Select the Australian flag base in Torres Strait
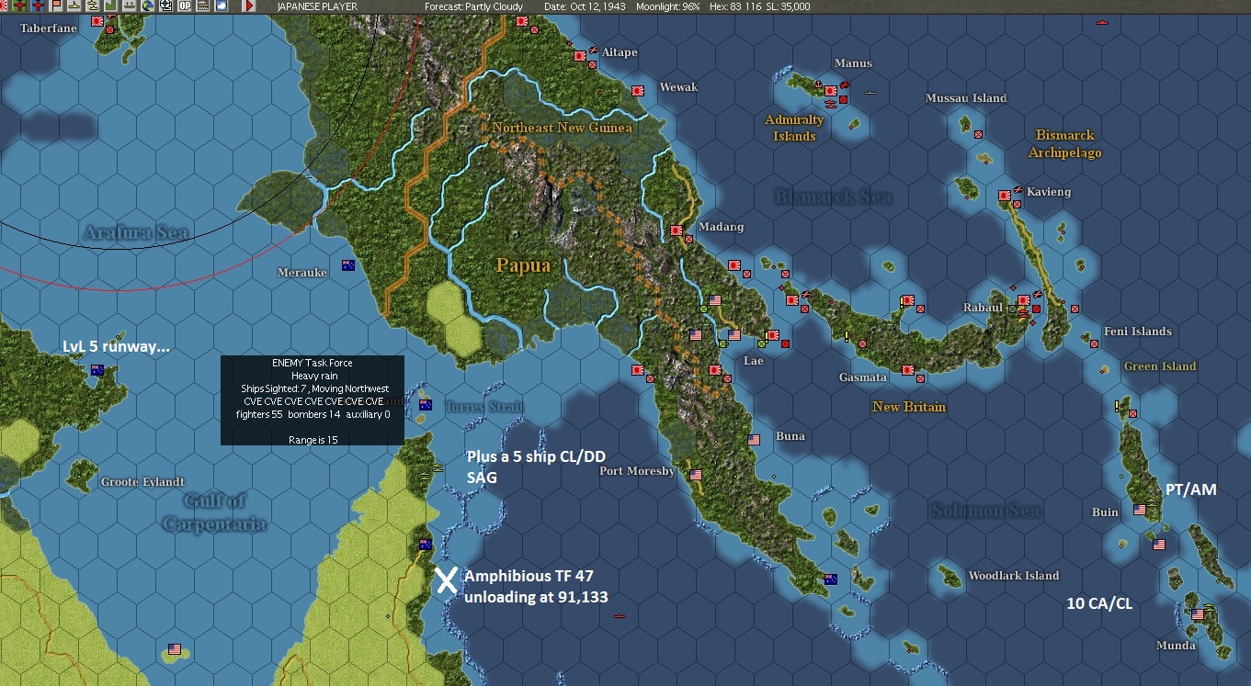 tap(426, 405)
